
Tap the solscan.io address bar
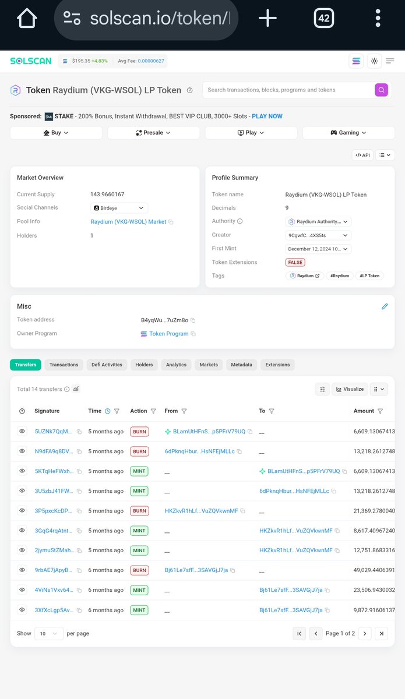point(147,18)
